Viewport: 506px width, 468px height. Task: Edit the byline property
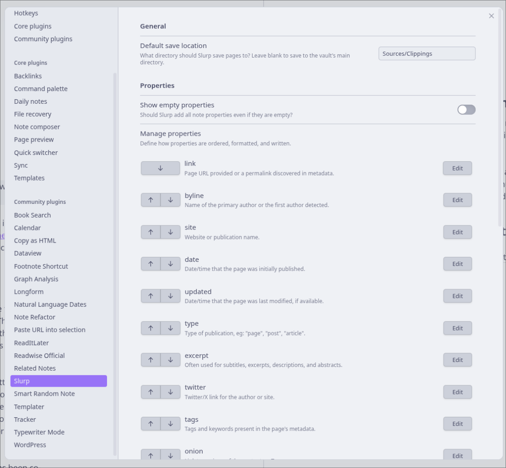[458, 200]
